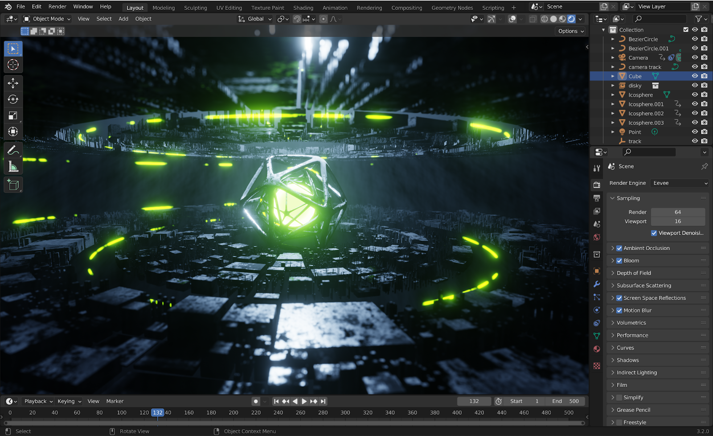This screenshot has width=713, height=436.
Task: Expand the Depth of Field panel
Action: (634, 273)
